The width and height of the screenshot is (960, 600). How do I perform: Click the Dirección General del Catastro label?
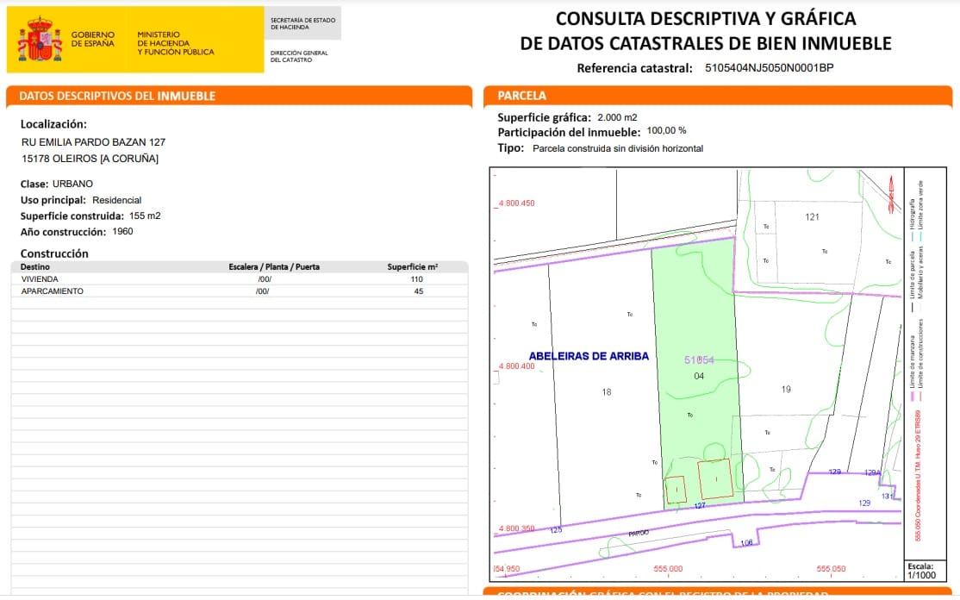coord(297,57)
